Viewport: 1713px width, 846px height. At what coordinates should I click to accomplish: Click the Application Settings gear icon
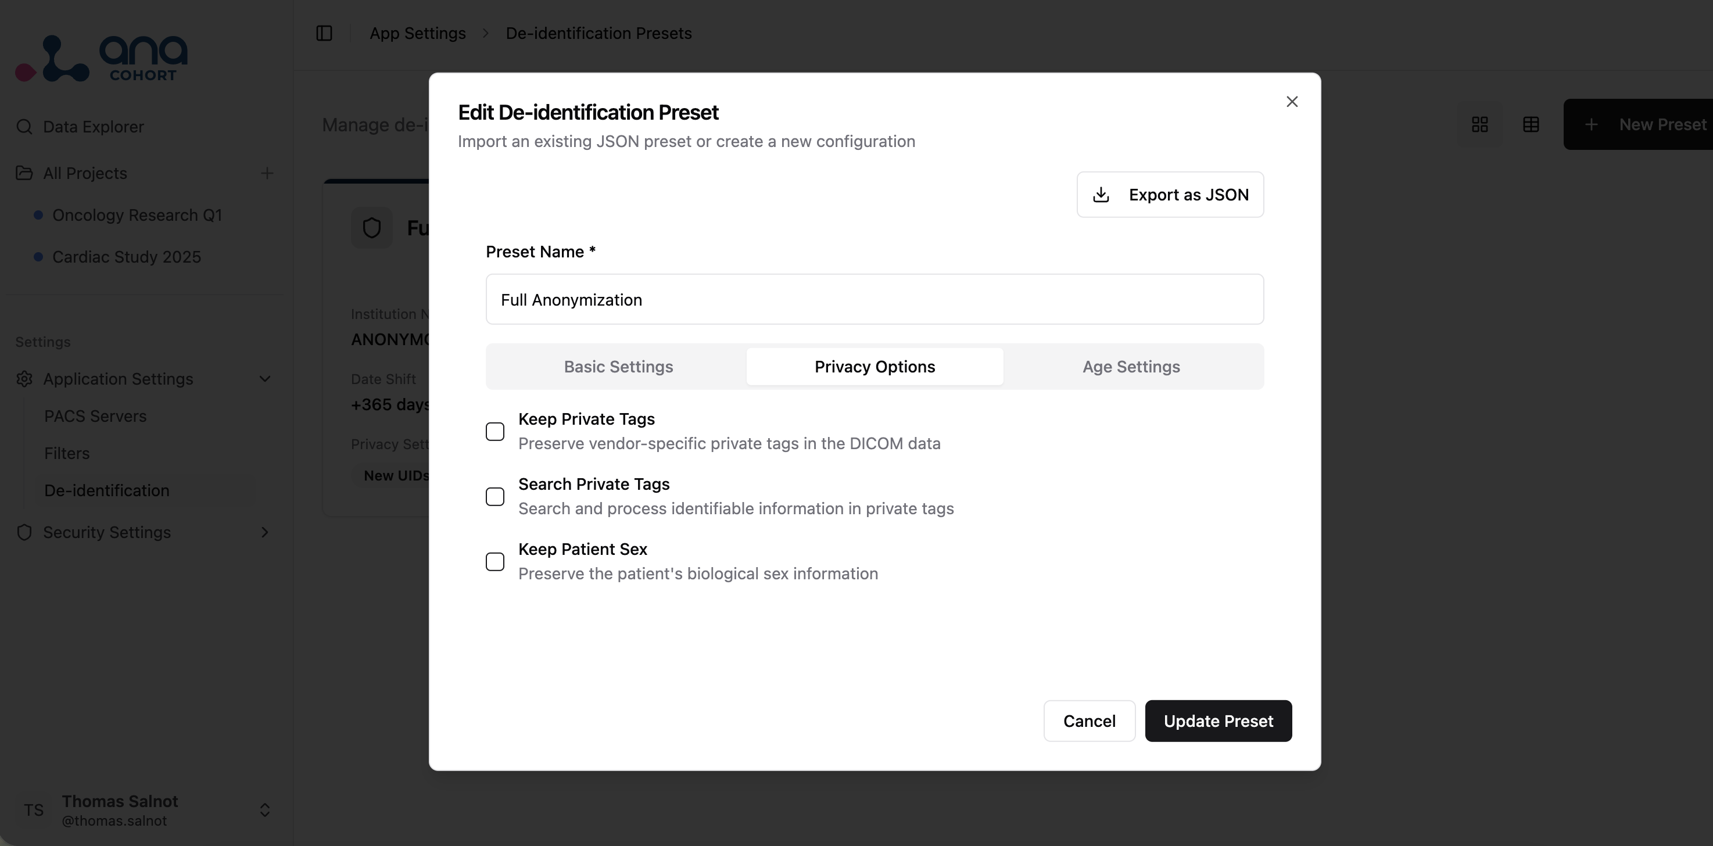(24, 378)
